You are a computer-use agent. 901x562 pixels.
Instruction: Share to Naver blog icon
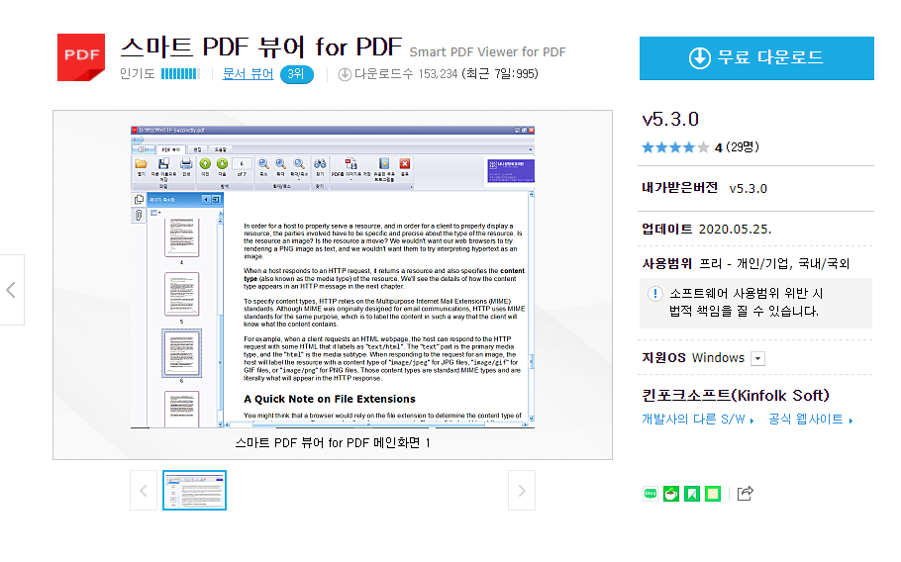point(651,493)
